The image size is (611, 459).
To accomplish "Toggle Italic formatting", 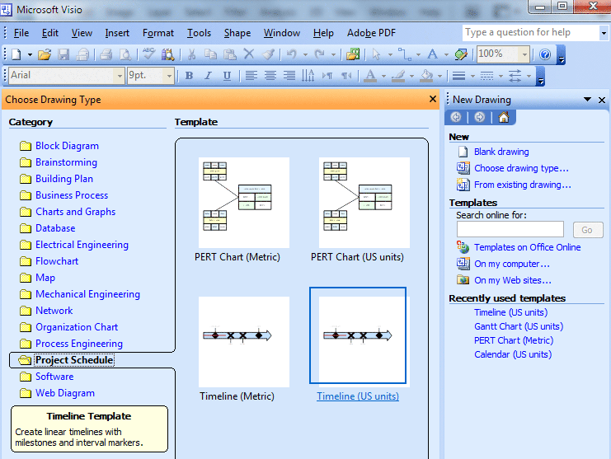I will [208, 76].
